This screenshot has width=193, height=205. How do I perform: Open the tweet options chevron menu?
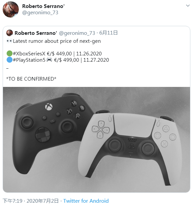188,6
